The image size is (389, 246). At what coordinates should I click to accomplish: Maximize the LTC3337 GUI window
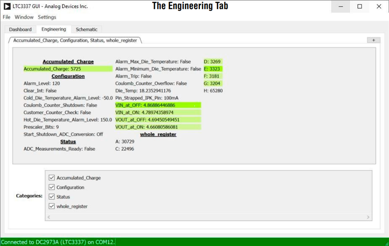(x=360, y=6)
